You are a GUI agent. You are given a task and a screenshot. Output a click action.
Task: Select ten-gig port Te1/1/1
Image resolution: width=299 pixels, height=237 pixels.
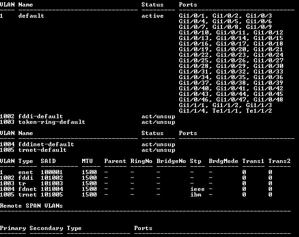pyautogui.click(x=225, y=111)
